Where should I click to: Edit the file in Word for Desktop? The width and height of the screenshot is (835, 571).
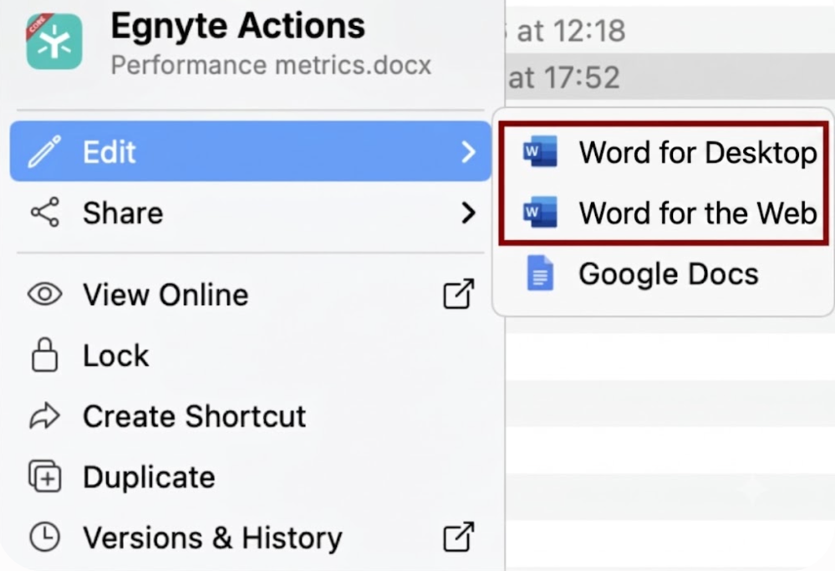pos(664,152)
